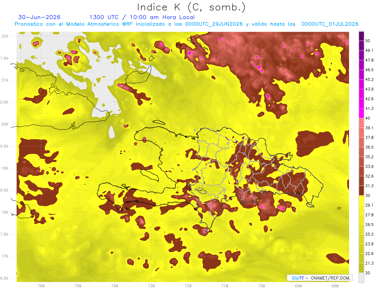The image size is (376, 290).
Task: Click the legend value "32.6"
Action: [x=369, y=176]
